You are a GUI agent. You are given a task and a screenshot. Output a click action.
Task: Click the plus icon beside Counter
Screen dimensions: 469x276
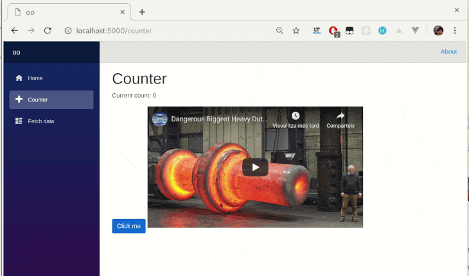coord(19,99)
